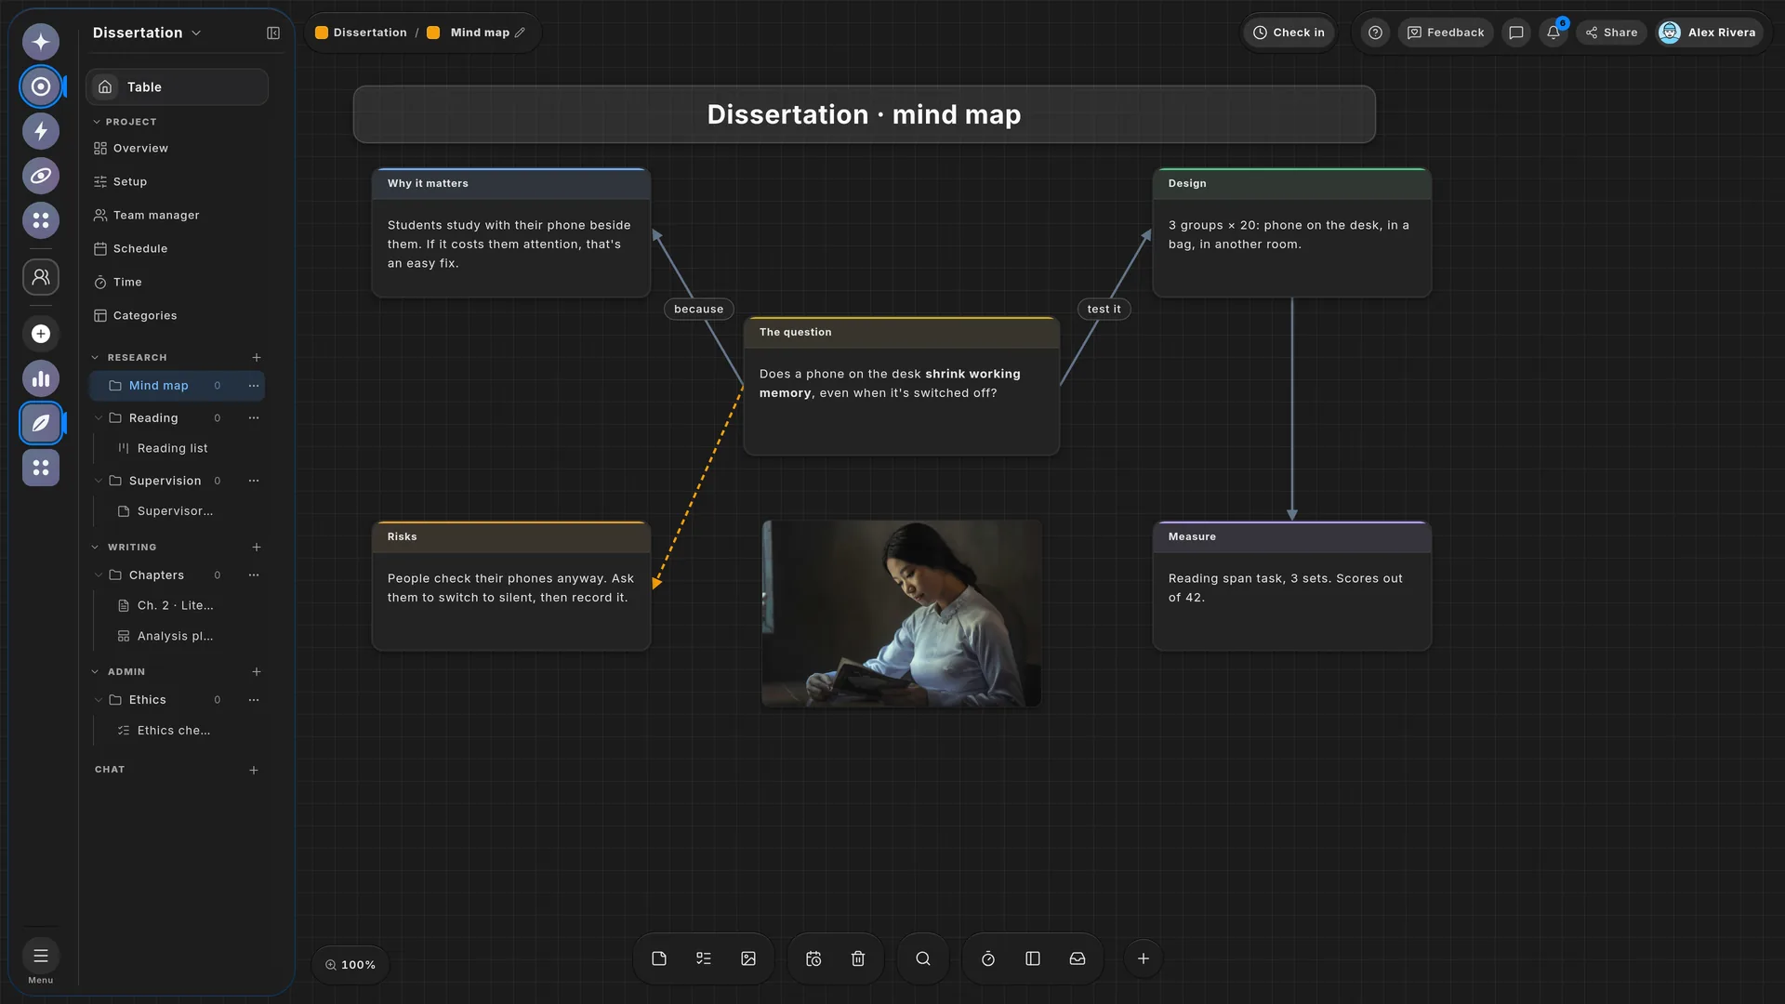Open the bar chart analytics icon

tap(41, 378)
